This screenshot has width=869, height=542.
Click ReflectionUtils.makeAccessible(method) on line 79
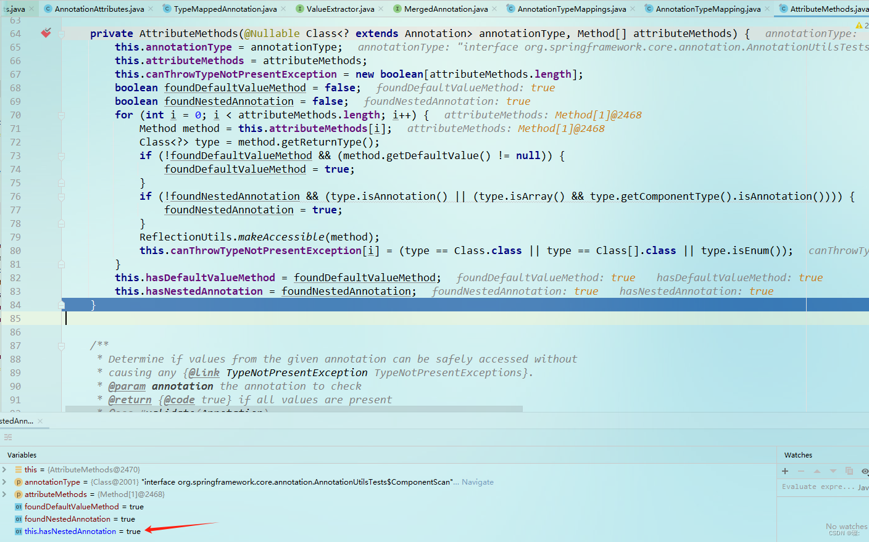tap(259, 237)
